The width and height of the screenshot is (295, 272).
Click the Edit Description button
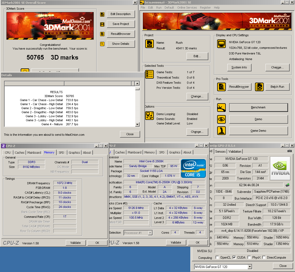(121, 14)
